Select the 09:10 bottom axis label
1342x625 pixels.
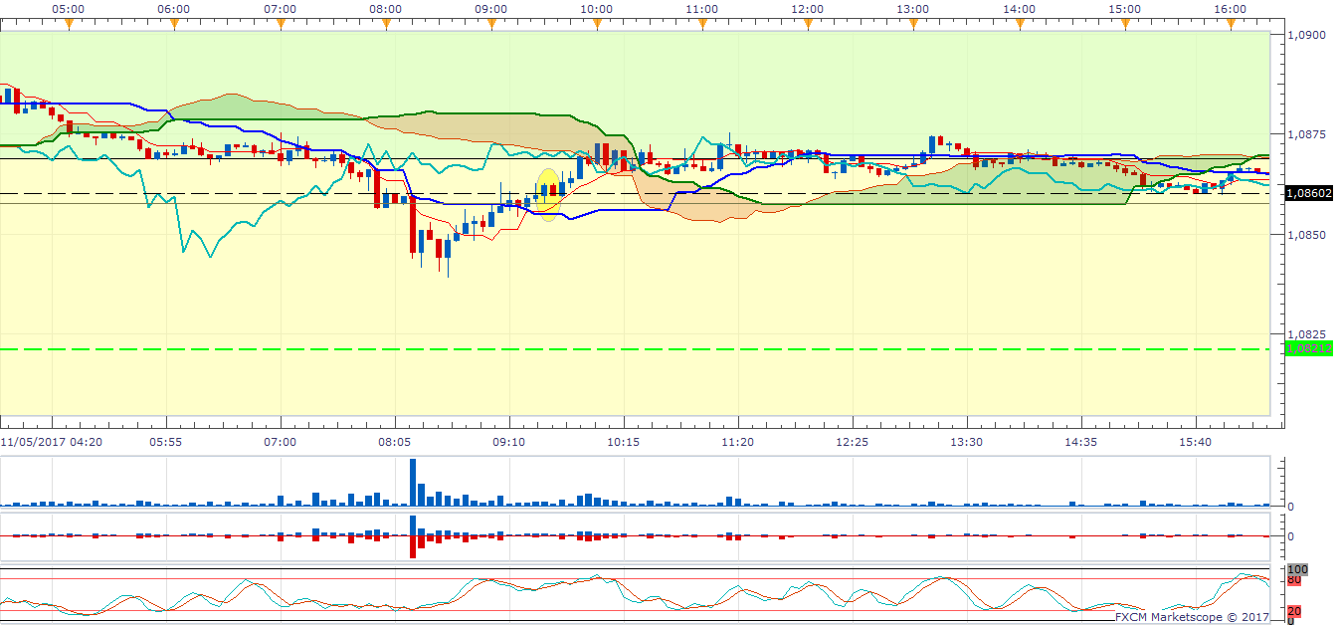pyautogui.click(x=508, y=441)
